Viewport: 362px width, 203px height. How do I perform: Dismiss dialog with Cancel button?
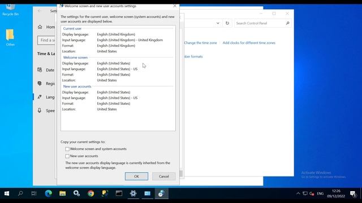coord(163,176)
